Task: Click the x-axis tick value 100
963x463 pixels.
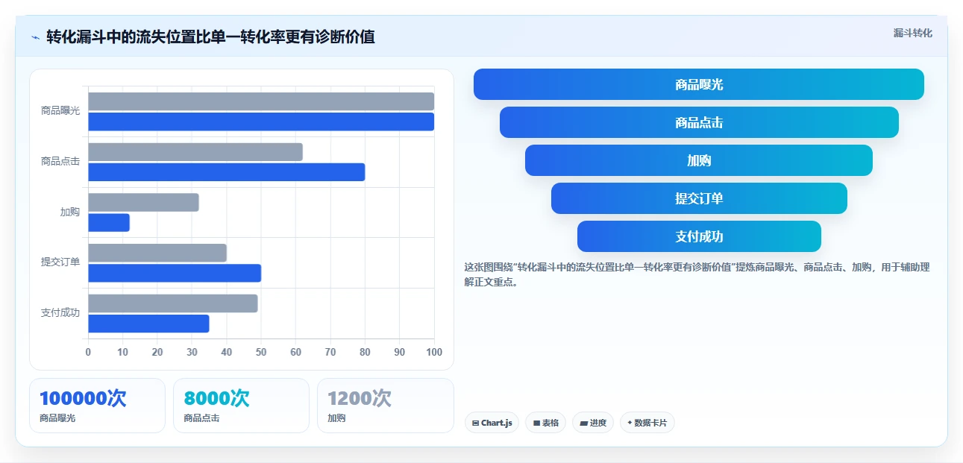Action: (x=433, y=352)
